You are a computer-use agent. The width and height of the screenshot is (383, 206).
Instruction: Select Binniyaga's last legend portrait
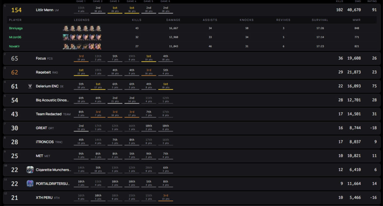point(98,28)
